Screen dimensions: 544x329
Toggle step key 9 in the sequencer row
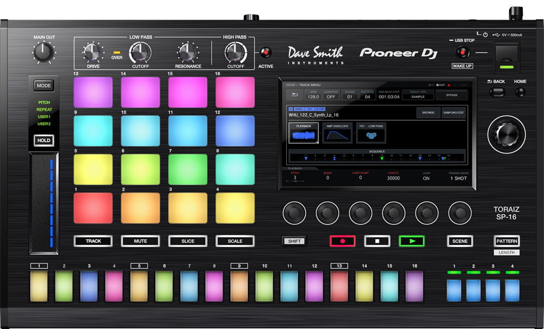click(239, 286)
